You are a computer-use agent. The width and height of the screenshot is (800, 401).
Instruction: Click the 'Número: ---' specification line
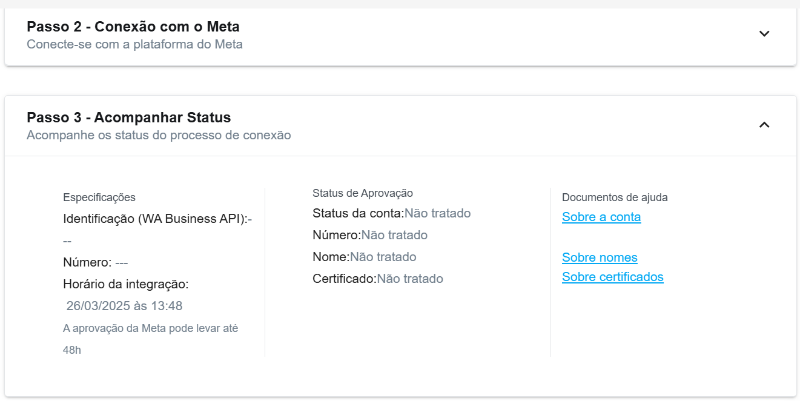pos(95,263)
